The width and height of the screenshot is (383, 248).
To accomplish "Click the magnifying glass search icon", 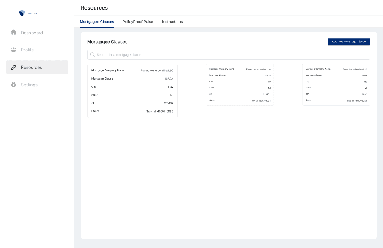I will tap(92, 54).
